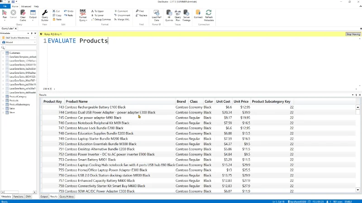This screenshot has height=203, width=362.
Task: Select the DateTableTemplate tree item
Action: [x=23, y=57]
